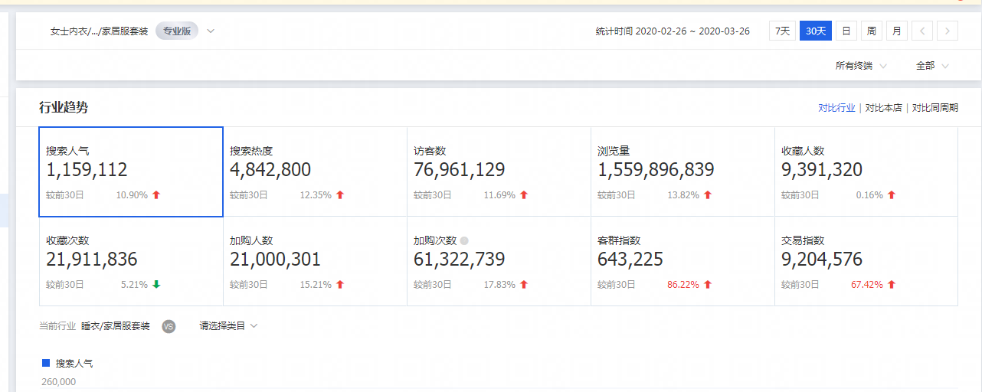Click the 专业版 badge
Screen dimensions: 982x392
[x=177, y=31]
